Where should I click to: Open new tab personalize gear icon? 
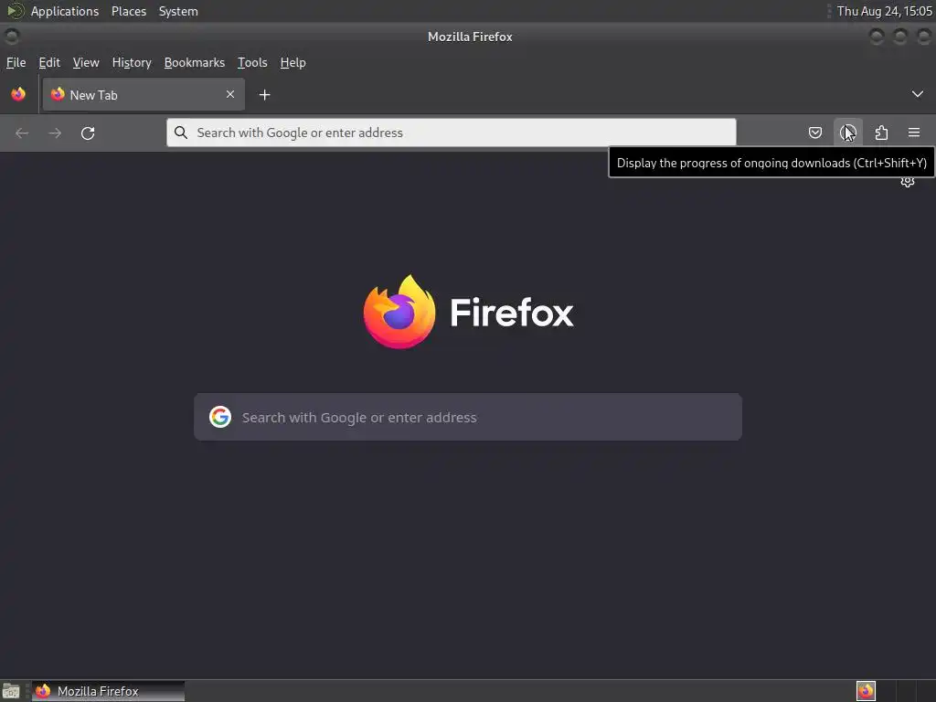point(908,182)
